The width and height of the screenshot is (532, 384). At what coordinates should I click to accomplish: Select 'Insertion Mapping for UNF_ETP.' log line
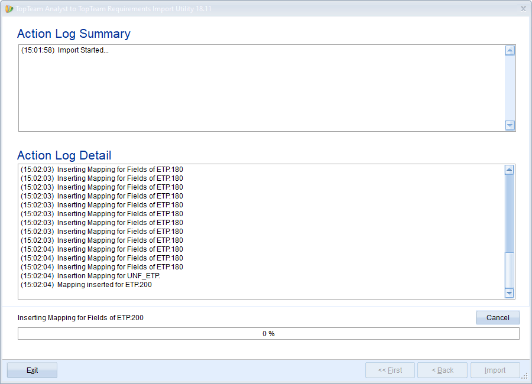(x=90, y=276)
